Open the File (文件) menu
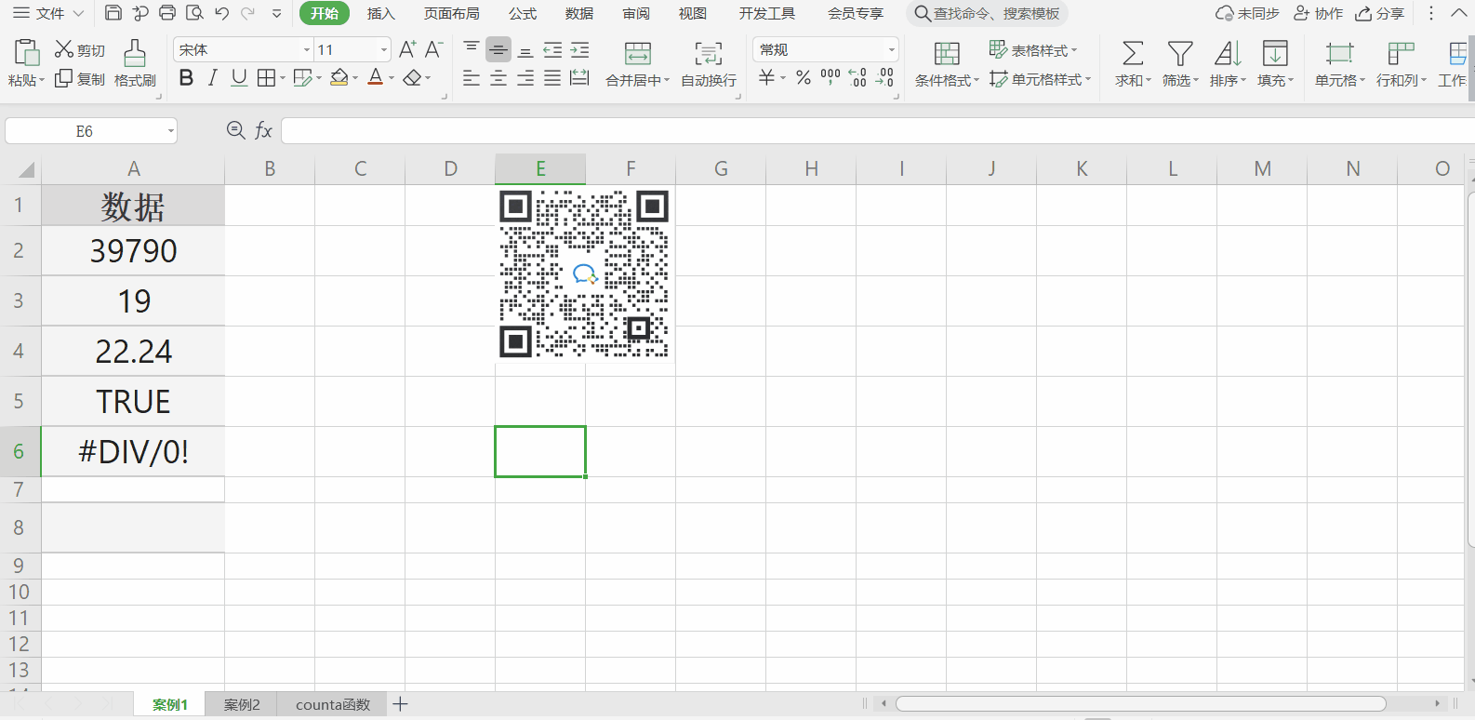Viewport: 1475px width, 720px height. point(47,13)
